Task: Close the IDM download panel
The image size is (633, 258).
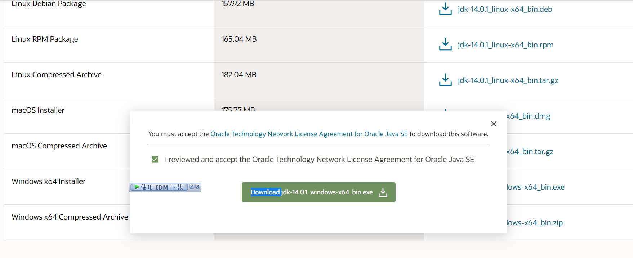Action: 197,186
